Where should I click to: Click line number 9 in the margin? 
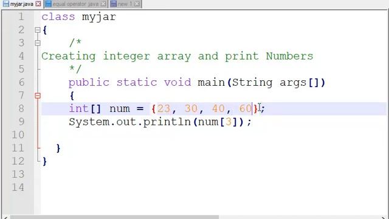click(21, 122)
